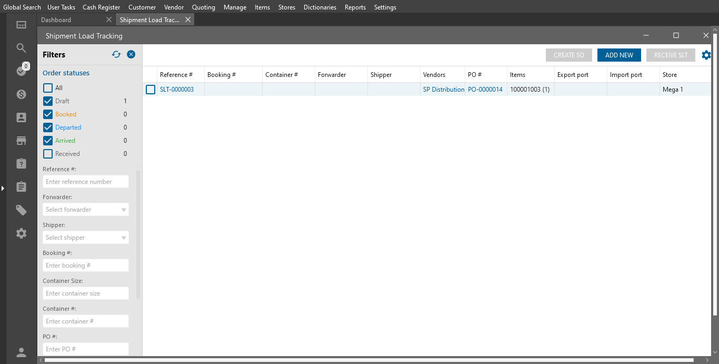
Task: Click the CREATE SO button
Action: (x=569, y=55)
